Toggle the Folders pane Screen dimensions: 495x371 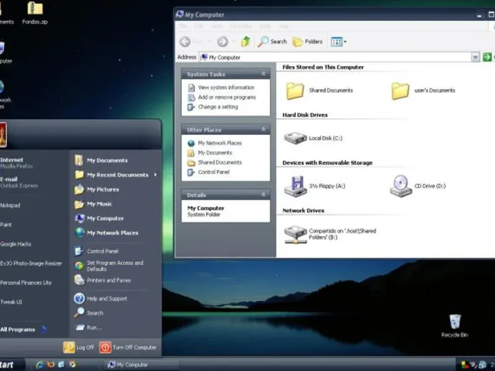(308, 41)
